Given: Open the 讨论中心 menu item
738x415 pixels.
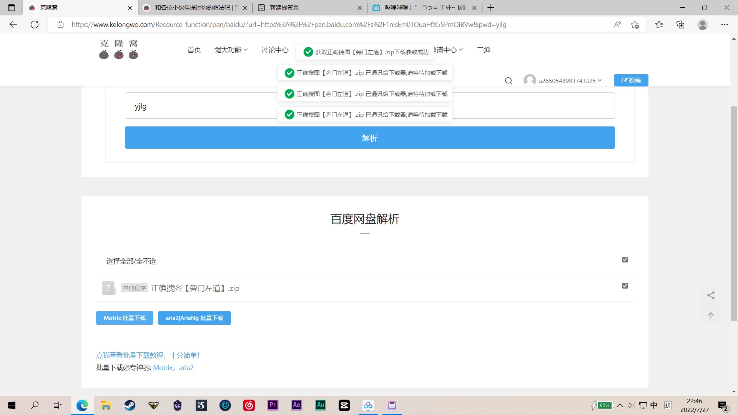Looking at the screenshot, I should pos(274,50).
